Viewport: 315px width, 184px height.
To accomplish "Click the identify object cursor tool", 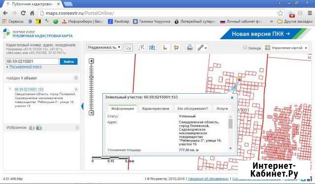I will point(128,48).
